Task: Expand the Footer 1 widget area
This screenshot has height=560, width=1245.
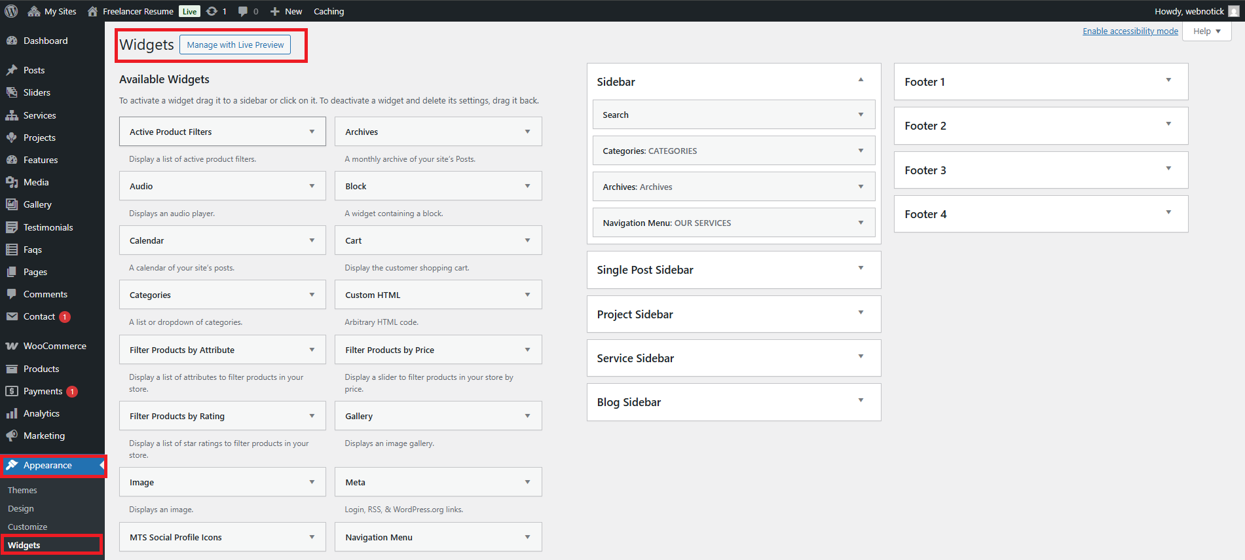Action: 1168,81
